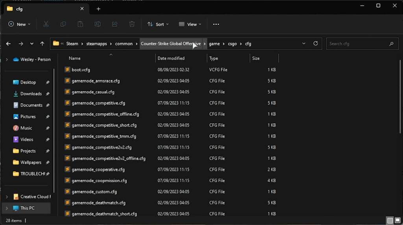This screenshot has height=225, width=403.
Task: Click the file list vertical scrollbar
Action: pyautogui.click(x=400, y=97)
